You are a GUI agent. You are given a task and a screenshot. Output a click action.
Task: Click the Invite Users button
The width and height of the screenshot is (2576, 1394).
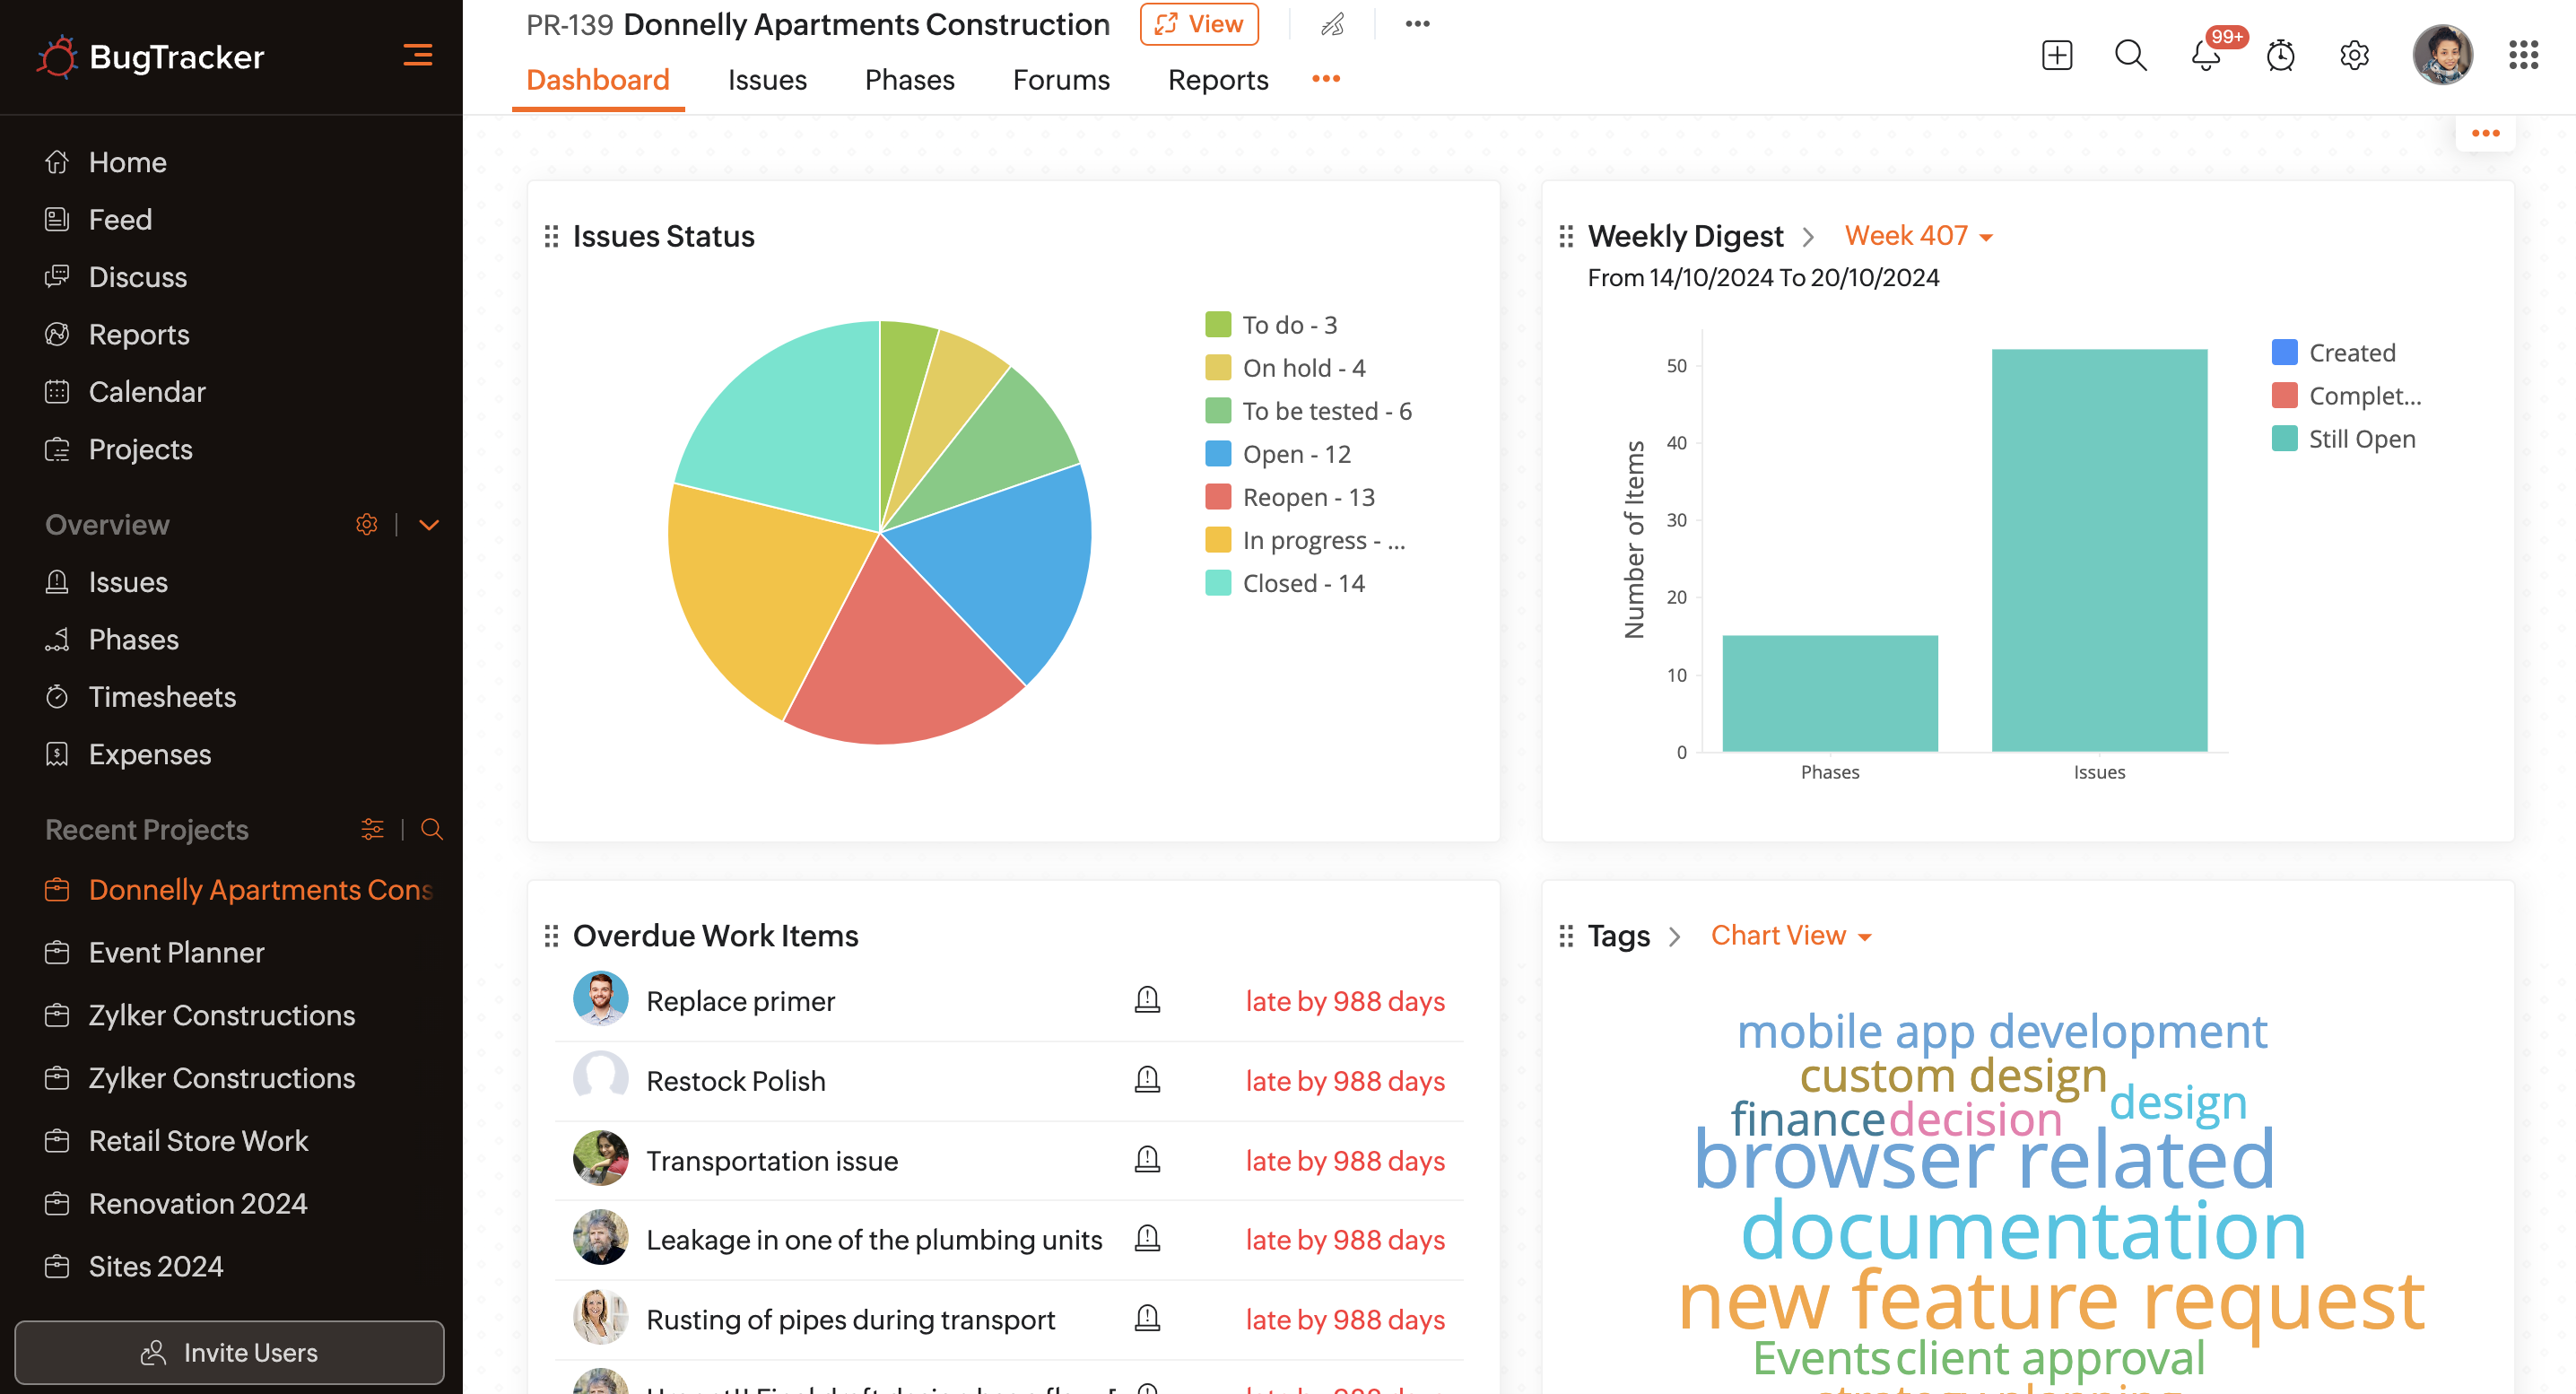click(229, 1352)
